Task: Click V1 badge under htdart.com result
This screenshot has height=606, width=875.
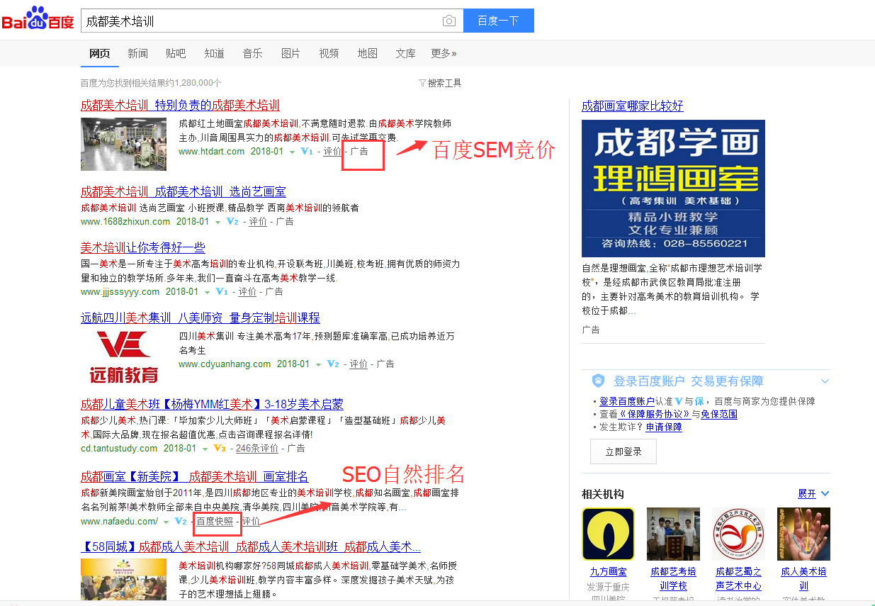Action: click(x=307, y=152)
